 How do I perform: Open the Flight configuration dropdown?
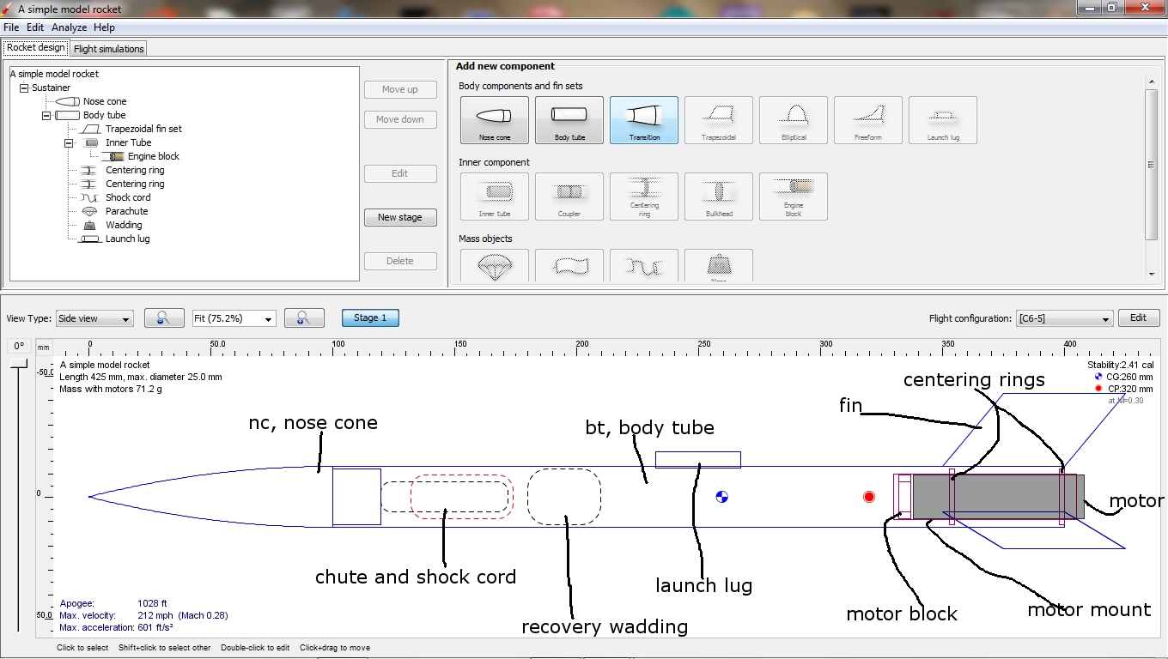pyautogui.click(x=1064, y=318)
